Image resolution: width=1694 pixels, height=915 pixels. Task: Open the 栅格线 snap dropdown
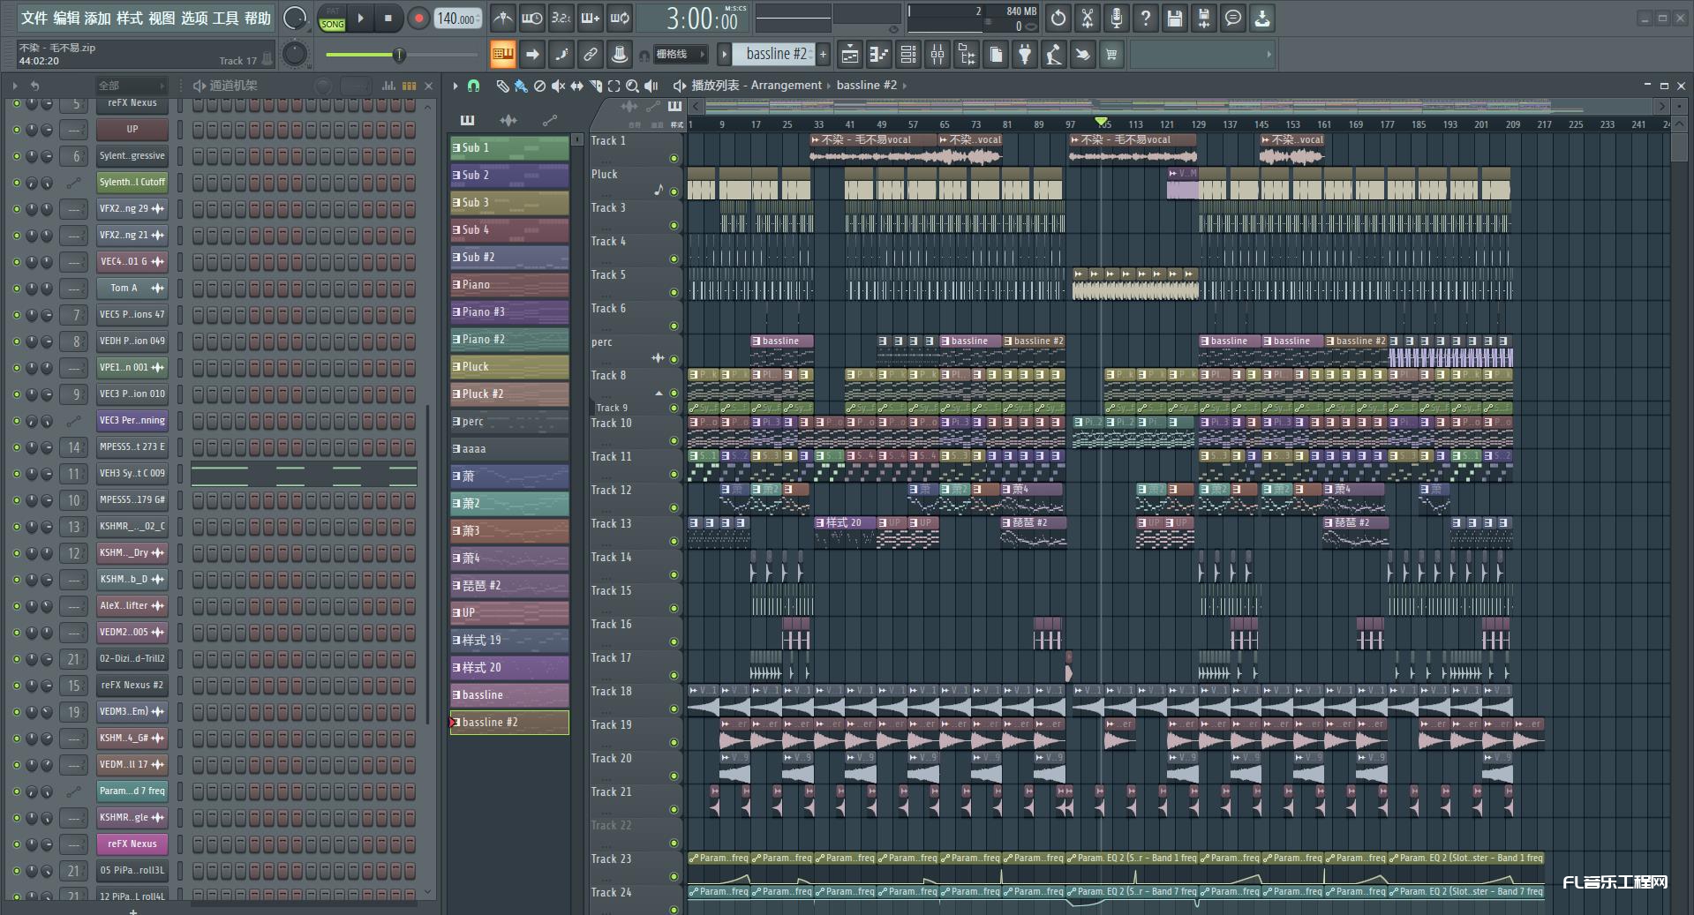[x=681, y=55]
